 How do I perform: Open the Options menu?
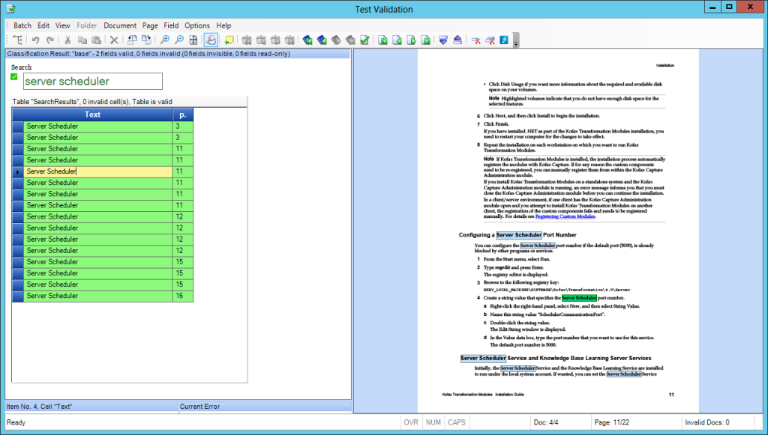tap(197, 25)
